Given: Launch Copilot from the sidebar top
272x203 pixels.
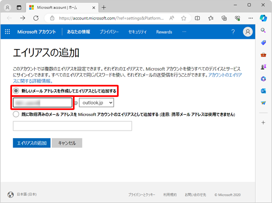Looking at the screenshot, I should (263, 18).
